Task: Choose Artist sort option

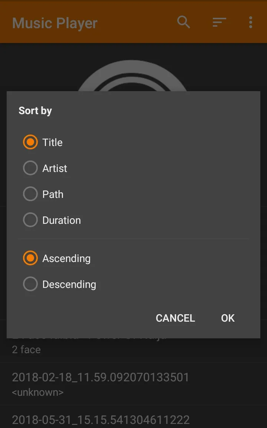Action: (30, 168)
